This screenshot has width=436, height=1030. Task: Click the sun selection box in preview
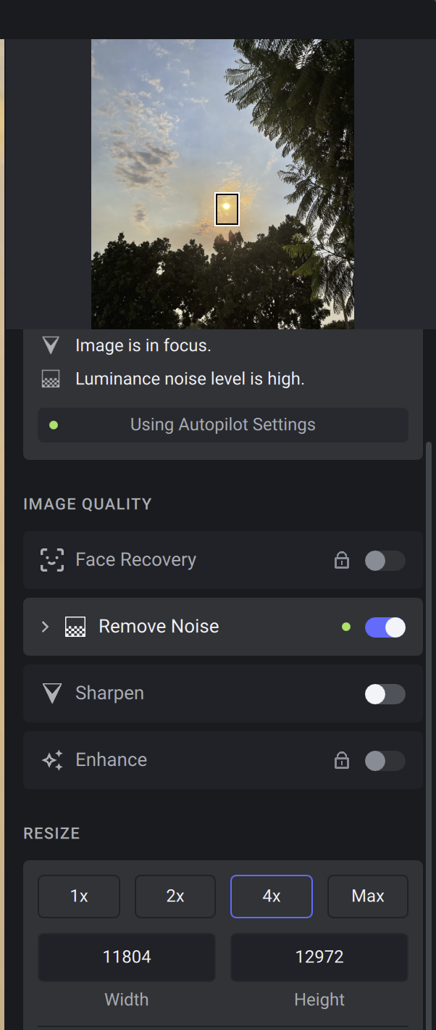point(227,209)
